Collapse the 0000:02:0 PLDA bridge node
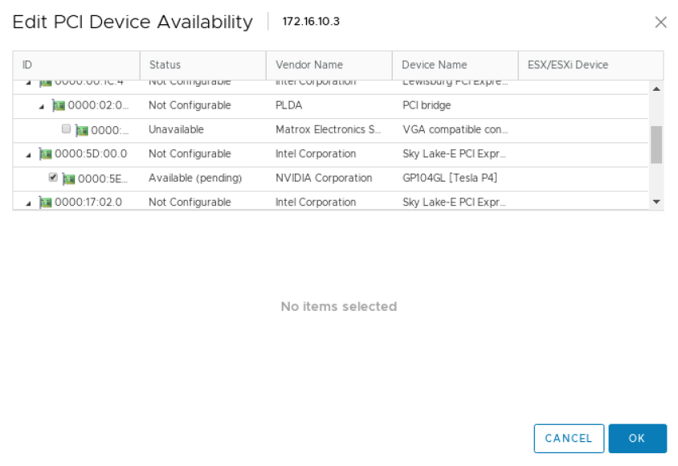 pyautogui.click(x=42, y=106)
